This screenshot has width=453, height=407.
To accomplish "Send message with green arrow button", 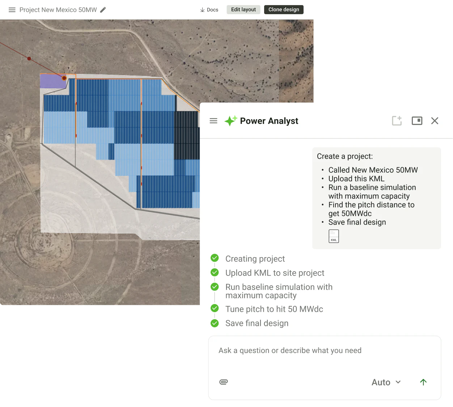I will click(x=423, y=382).
